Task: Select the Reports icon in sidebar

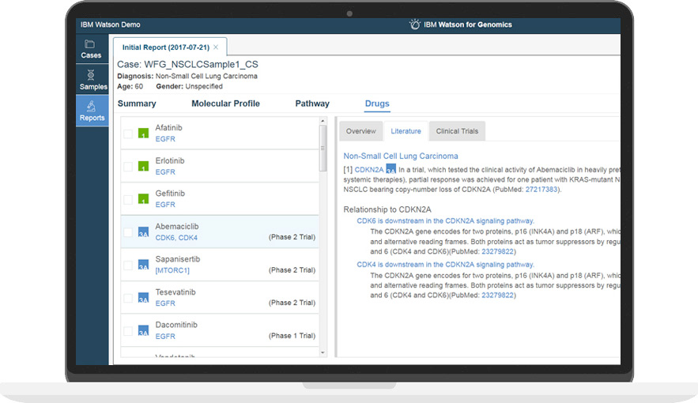Action: [92, 107]
